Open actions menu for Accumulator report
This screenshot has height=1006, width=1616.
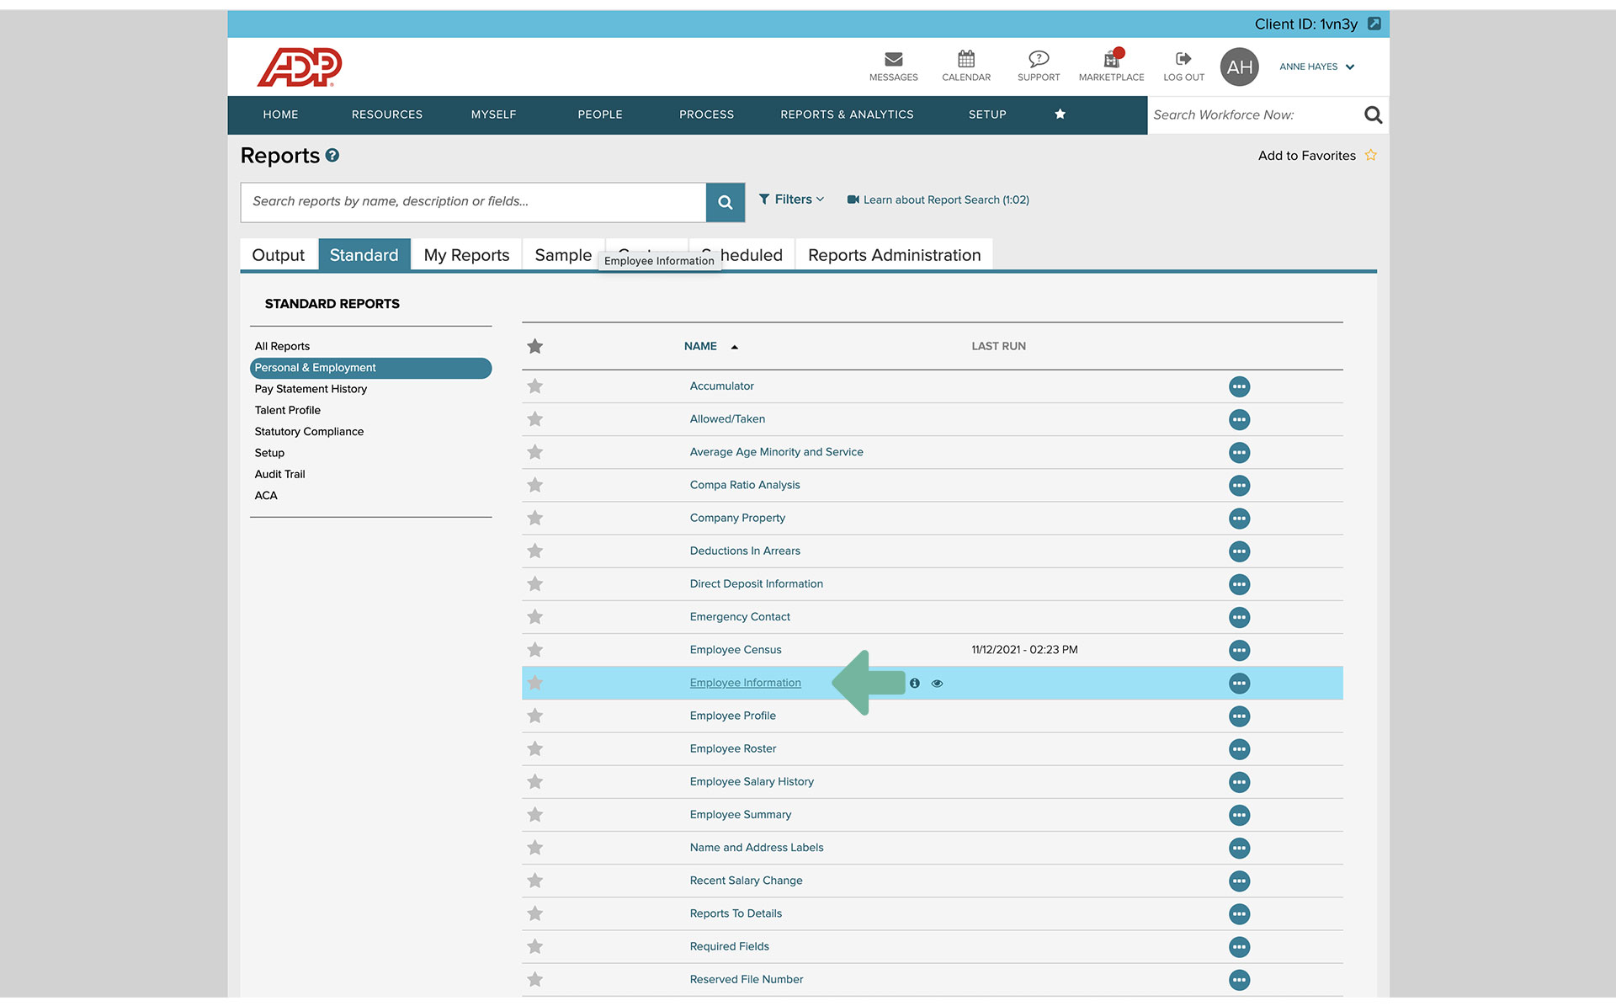point(1239,386)
